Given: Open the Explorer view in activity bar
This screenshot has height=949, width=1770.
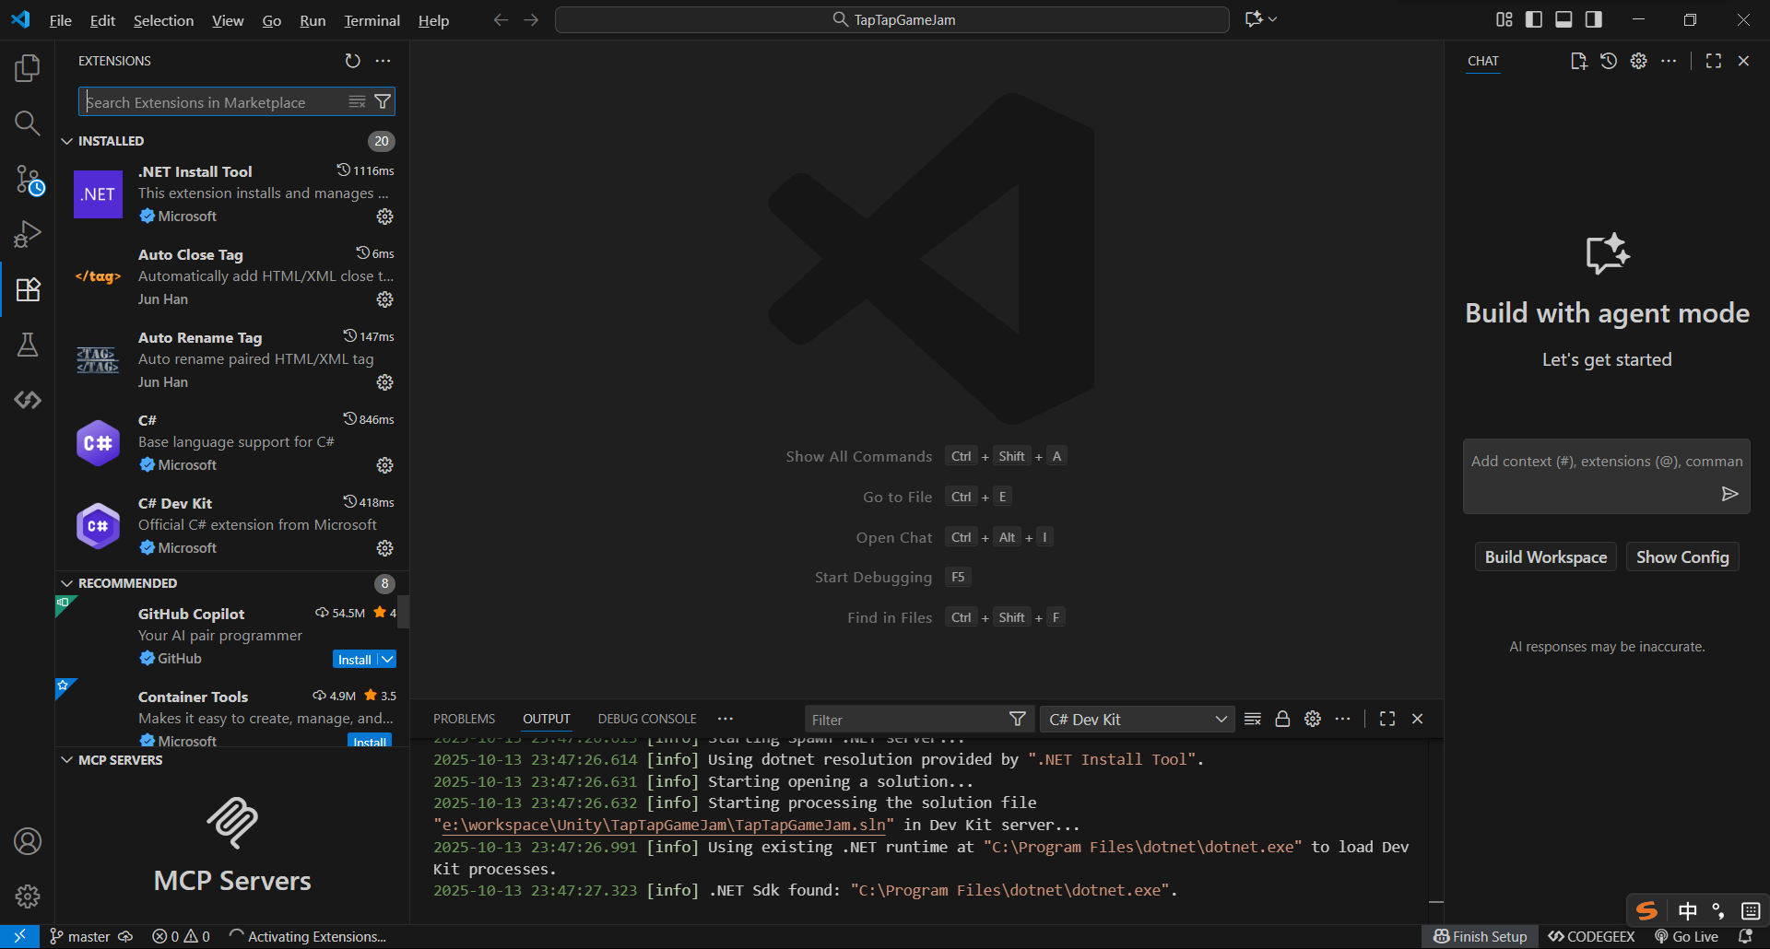Looking at the screenshot, I should [28, 68].
